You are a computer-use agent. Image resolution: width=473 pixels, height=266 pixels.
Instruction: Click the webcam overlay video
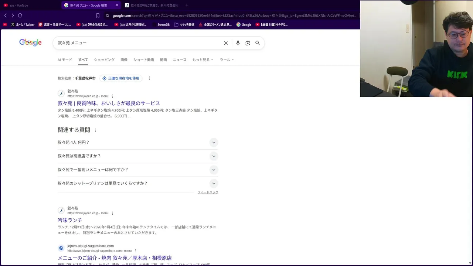416,49
